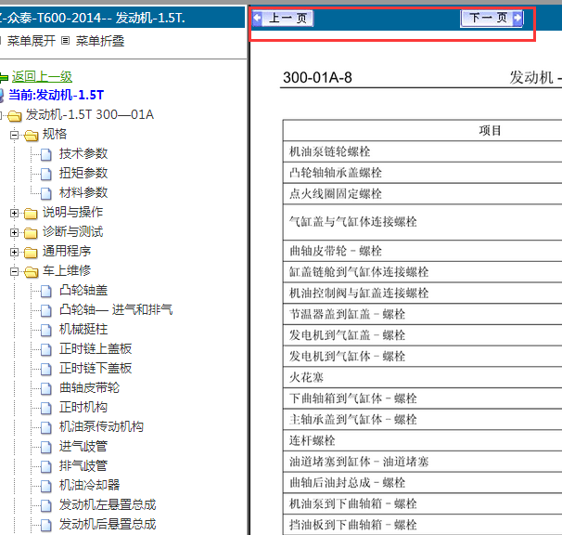
Task: Open the 排气歧管 page
Action: tap(83, 465)
